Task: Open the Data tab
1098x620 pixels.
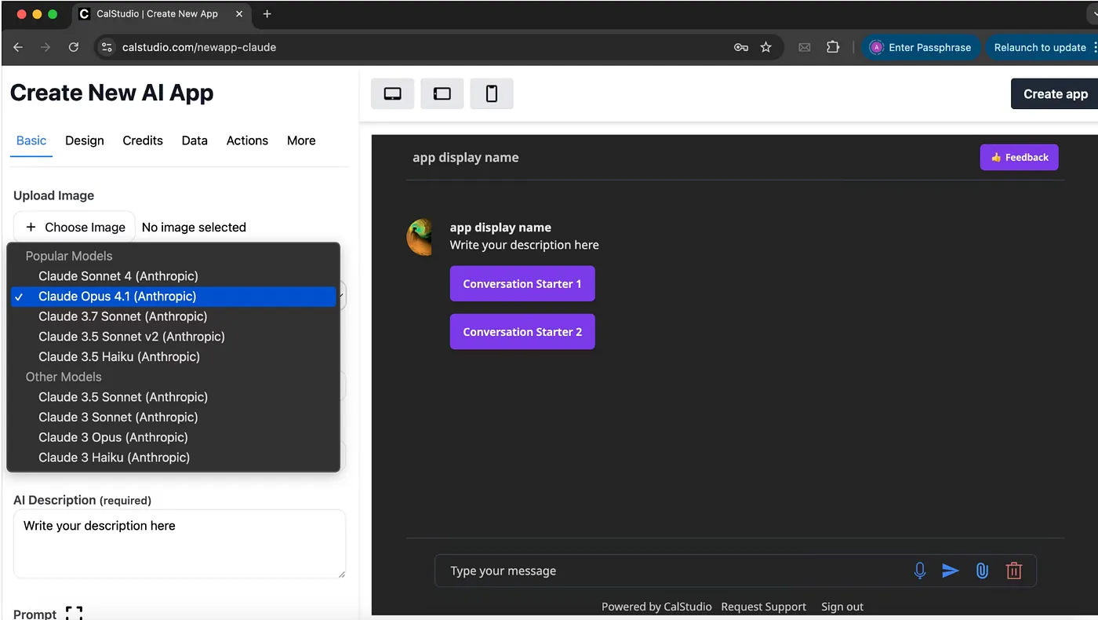Action: 195,140
